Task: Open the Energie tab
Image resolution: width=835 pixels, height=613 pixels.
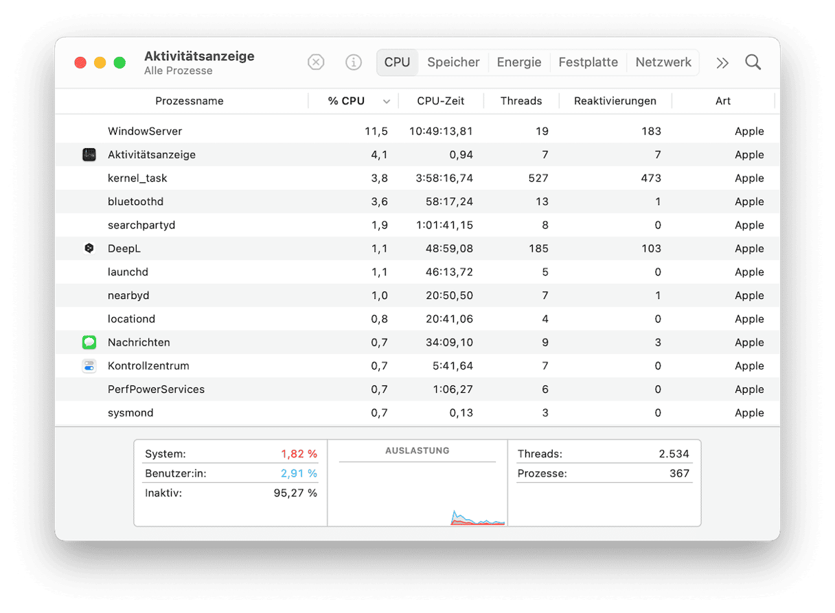Action: click(519, 62)
